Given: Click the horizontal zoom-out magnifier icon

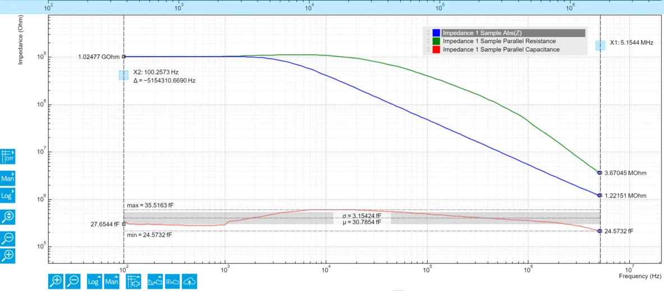Looking at the screenshot, I should click(x=74, y=280).
